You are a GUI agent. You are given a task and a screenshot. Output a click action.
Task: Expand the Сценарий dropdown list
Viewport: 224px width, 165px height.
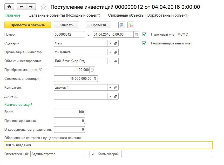110,43
